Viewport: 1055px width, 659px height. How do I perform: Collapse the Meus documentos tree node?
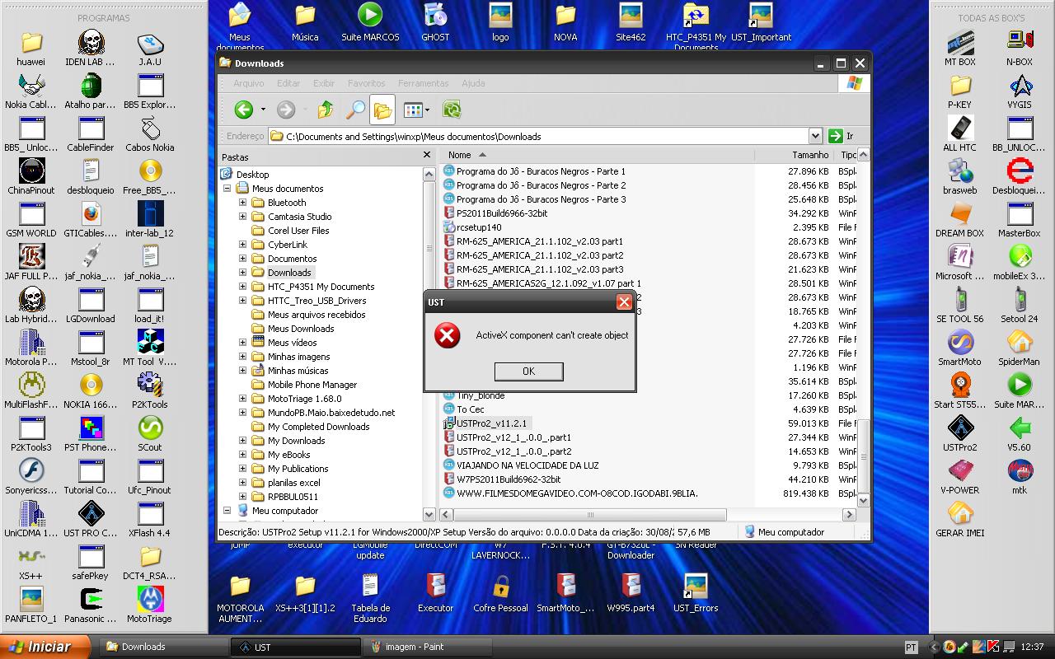click(x=227, y=189)
